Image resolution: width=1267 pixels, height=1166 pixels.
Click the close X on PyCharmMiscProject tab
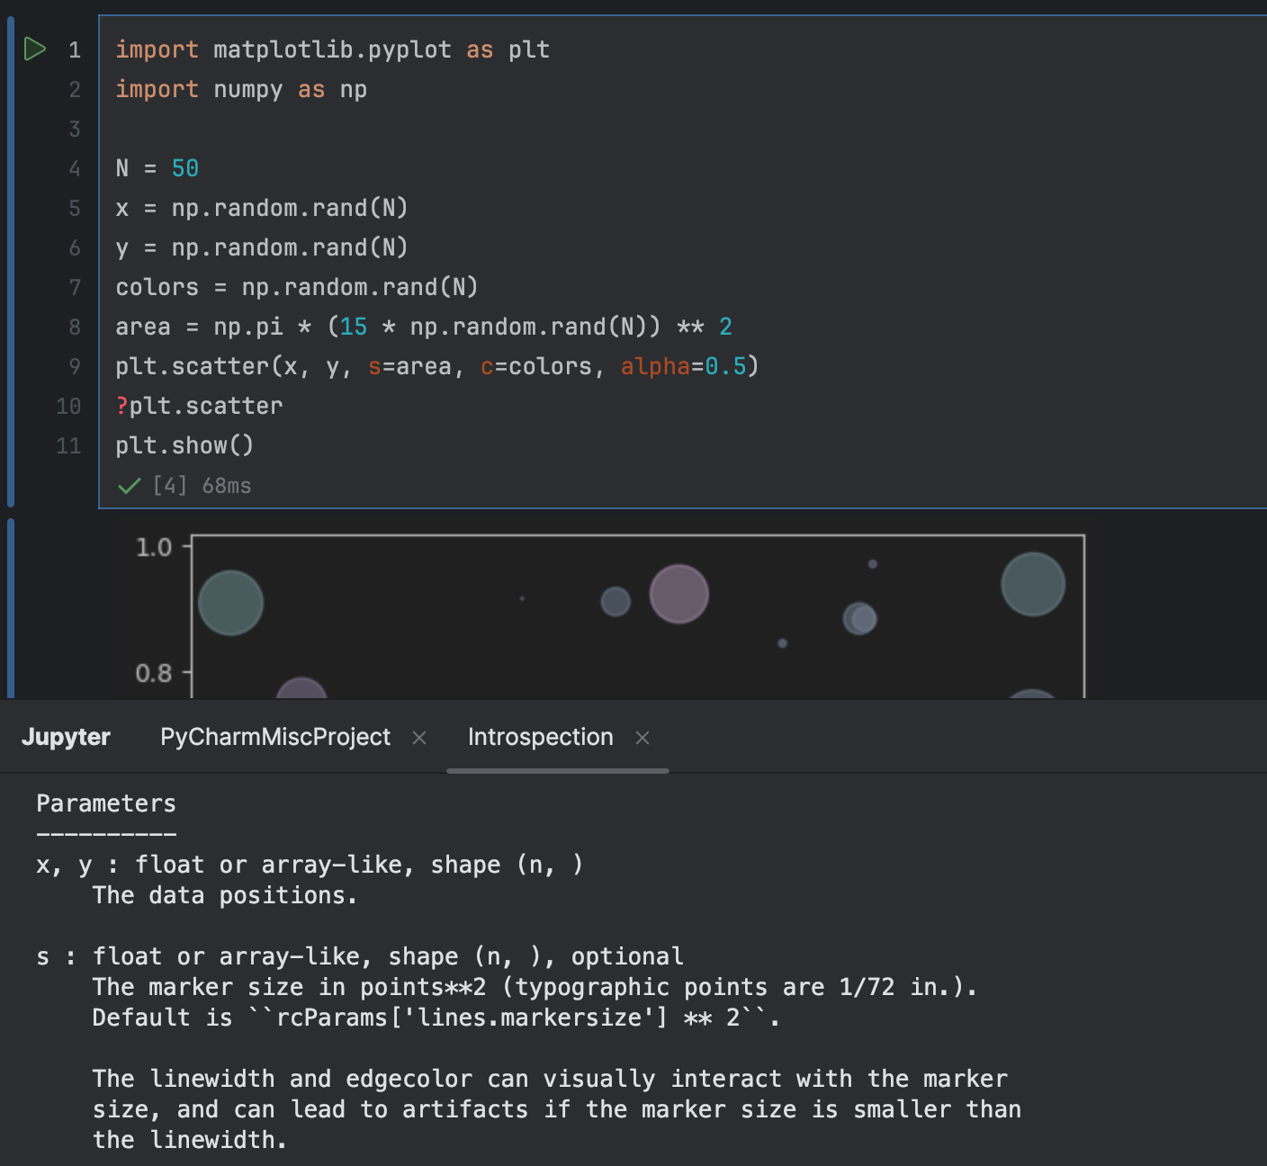(x=418, y=737)
